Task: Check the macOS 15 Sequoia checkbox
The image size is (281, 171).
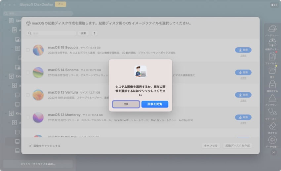Action: [x=28, y=50]
